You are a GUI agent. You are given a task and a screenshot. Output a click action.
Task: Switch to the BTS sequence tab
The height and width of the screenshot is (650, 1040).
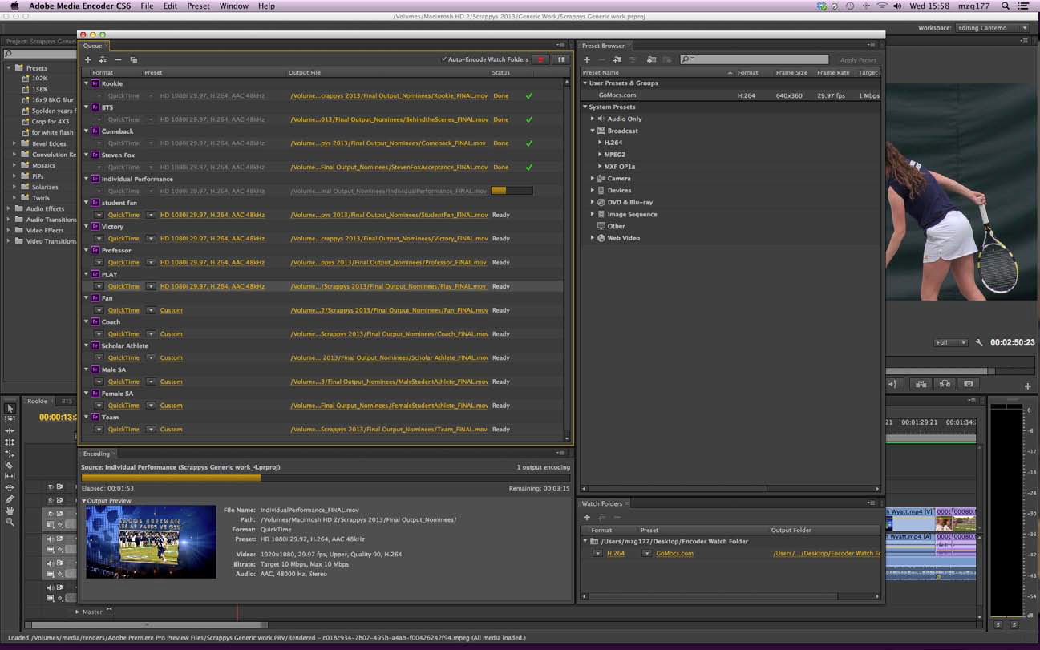[67, 401]
